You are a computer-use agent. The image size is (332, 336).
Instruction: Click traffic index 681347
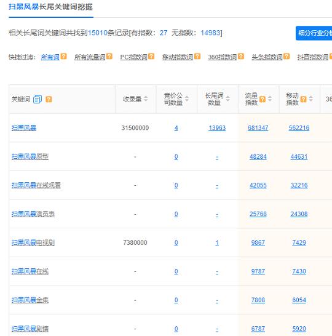pyautogui.click(x=258, y=128)
